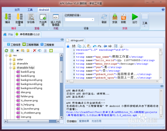Click the 刷新 refresh devices icon
The width and height of the screenshot is (167, 131).
point(104,17)
